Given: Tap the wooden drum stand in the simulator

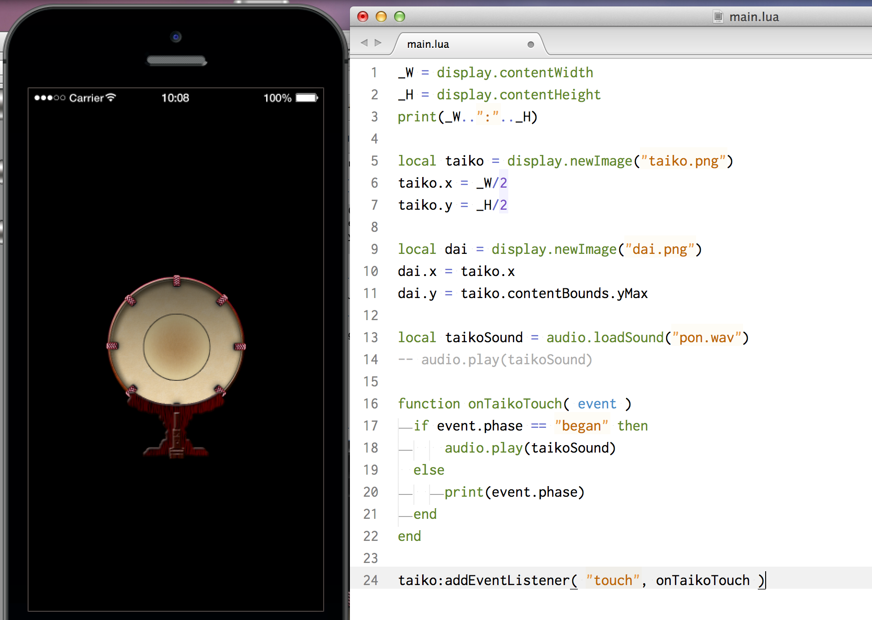Looking at the screenshot, I should [x=176, y=430].
